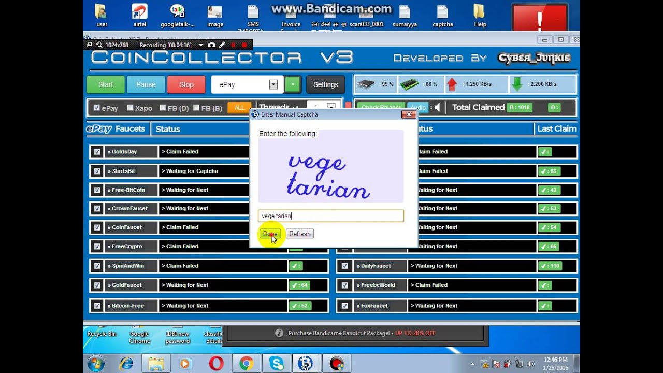The image size is (663, 373).
Task: Open Bandicam recording options dropdown arrow
Action: pos(200,45)
